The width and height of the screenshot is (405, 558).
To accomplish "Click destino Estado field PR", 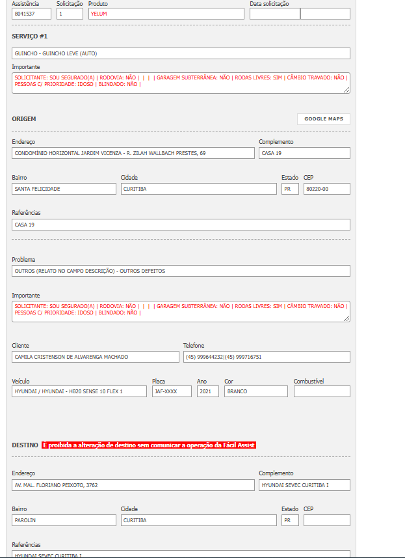I will click(290, 520).
